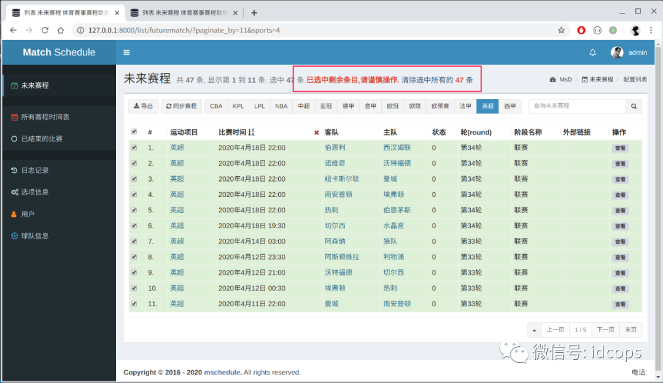Filter by CBA tab

[x=216, y=106]
